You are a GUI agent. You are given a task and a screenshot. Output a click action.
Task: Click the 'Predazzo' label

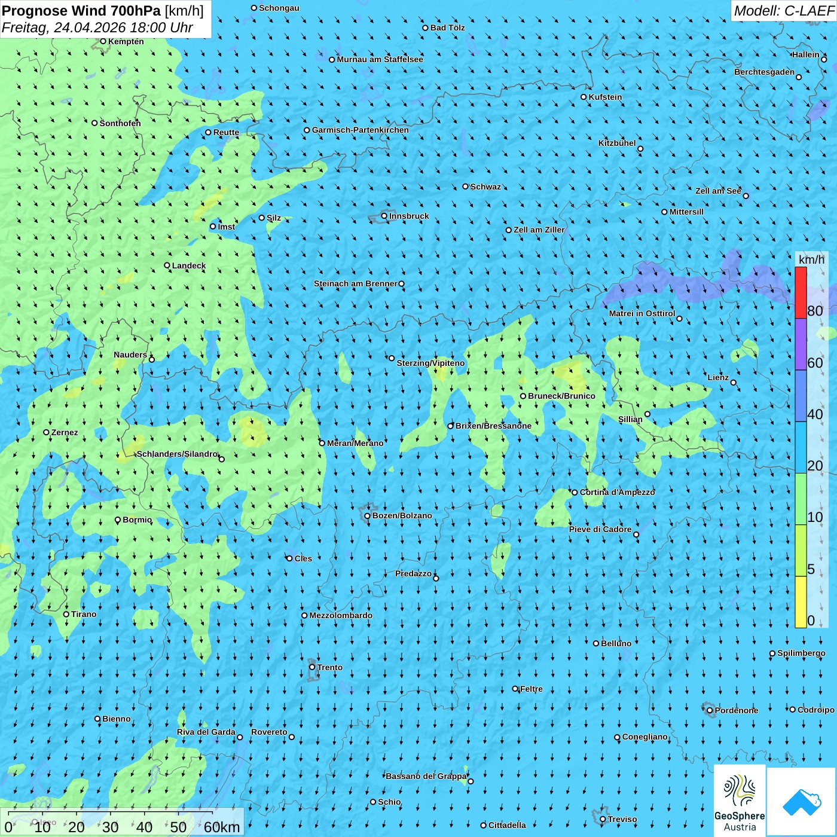(414, 573)
